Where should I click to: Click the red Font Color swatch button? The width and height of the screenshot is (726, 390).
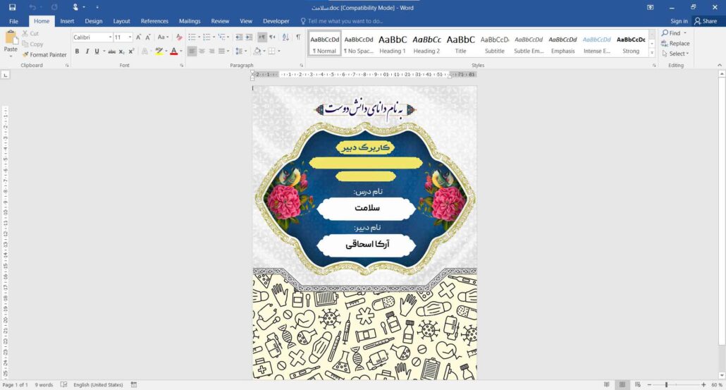point(173,51)
